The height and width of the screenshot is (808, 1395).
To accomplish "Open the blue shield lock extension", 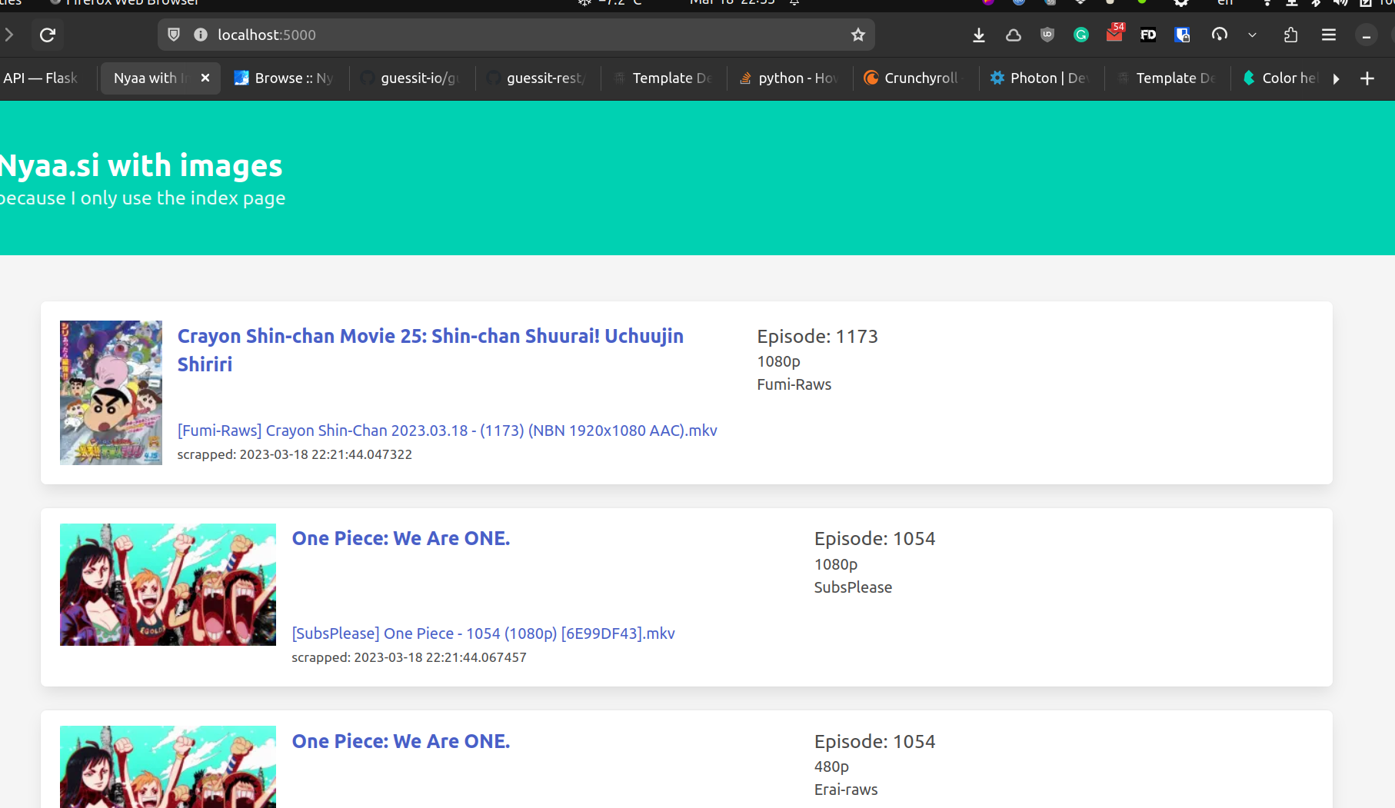I will click(1182, 35).
